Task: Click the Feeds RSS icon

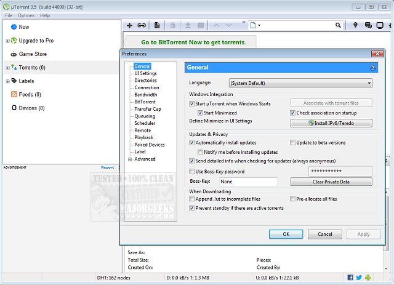Action: pyautogui.click(x=14, y=94)
